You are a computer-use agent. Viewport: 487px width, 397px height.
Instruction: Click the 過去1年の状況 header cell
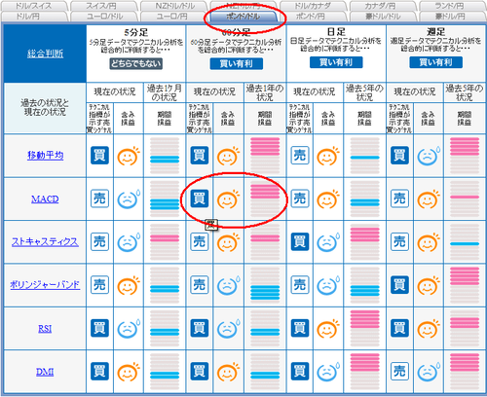(x=265, y=92)
